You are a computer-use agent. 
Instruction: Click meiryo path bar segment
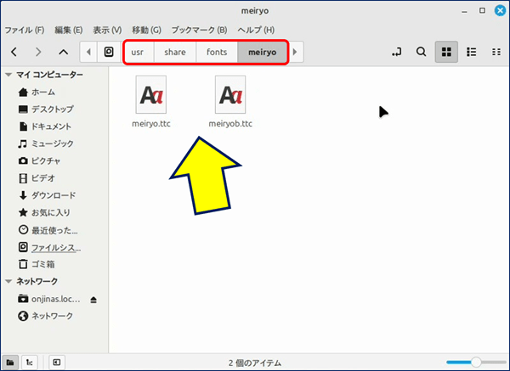262,52
